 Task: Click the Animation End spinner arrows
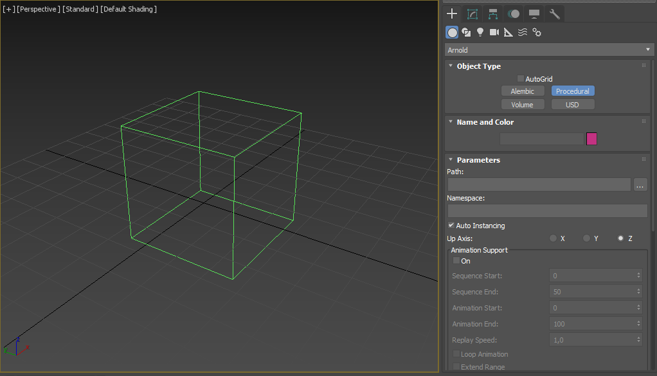tap(638, 324)
